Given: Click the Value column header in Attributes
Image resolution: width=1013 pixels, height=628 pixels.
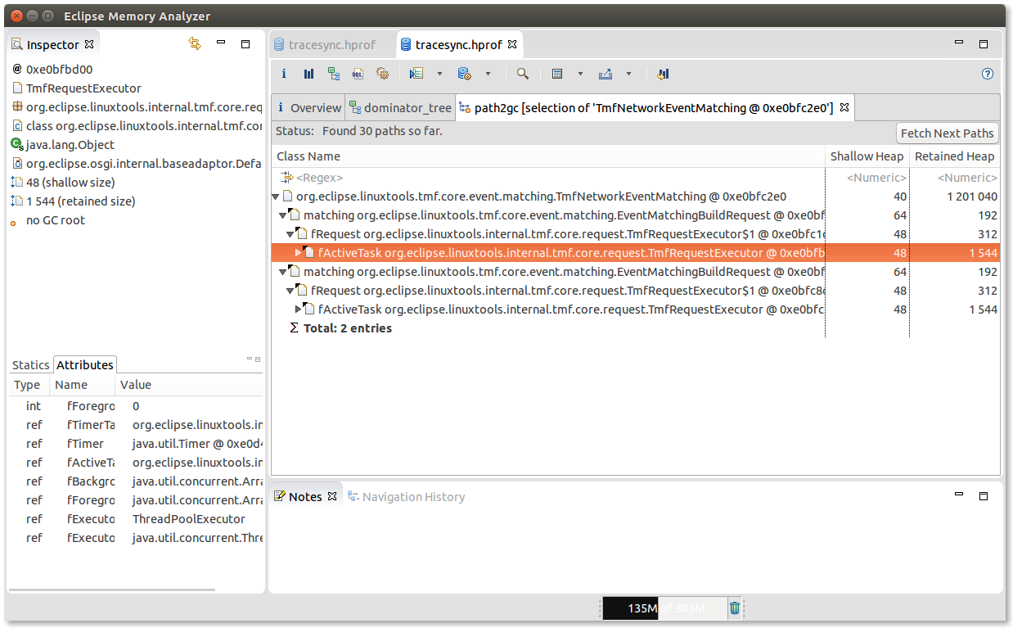Looking at the screenshot, I should click(189, 385).
